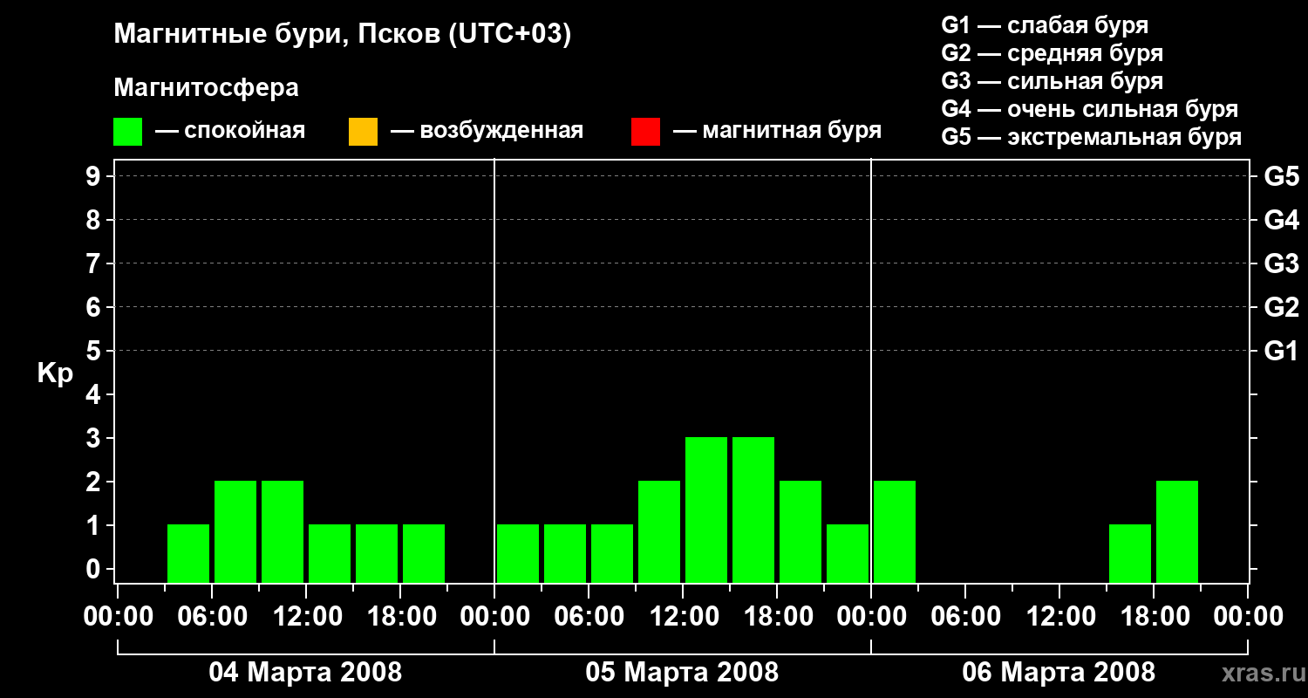Click the 'G1 — слабая буря' legend line
The height and width of the screenshot is (698, 1308).
tap(1045, 24)
